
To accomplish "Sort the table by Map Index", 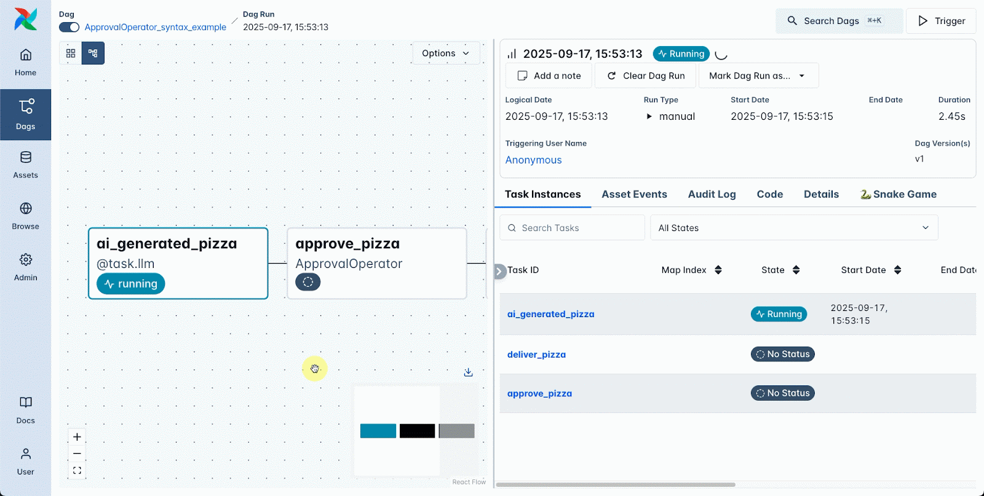I will 718,270.
